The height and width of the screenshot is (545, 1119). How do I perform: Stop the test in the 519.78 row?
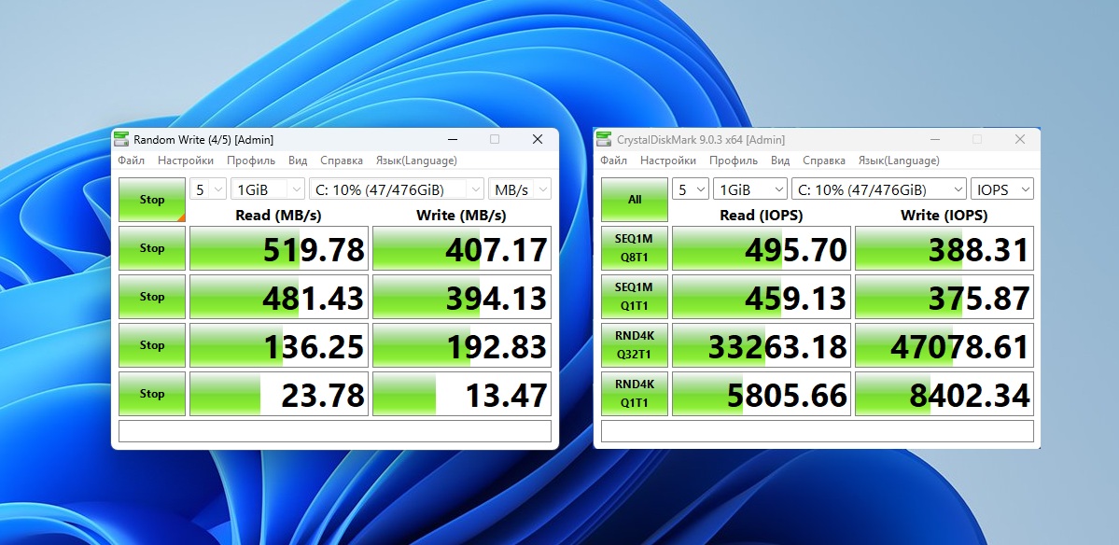click(152, 248)
